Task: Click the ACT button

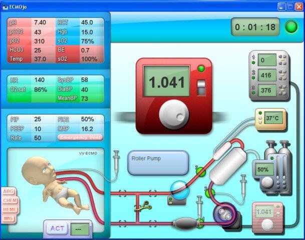Action: pyautogui.click(x=57, y=228)
